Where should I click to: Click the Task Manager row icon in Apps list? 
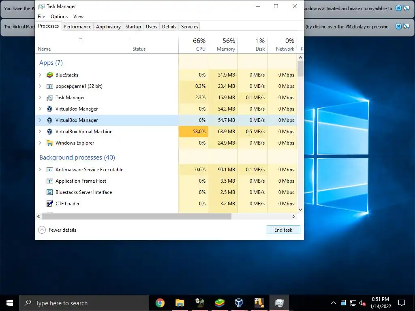pyautogui.click(x=50, y=98)
